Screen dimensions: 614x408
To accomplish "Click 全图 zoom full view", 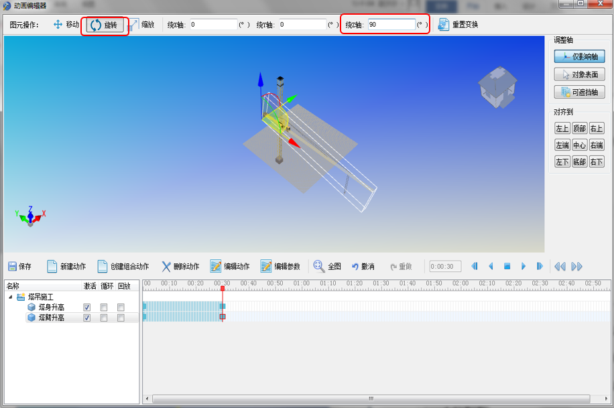I will pyautogui.click(x=327, y=266).
